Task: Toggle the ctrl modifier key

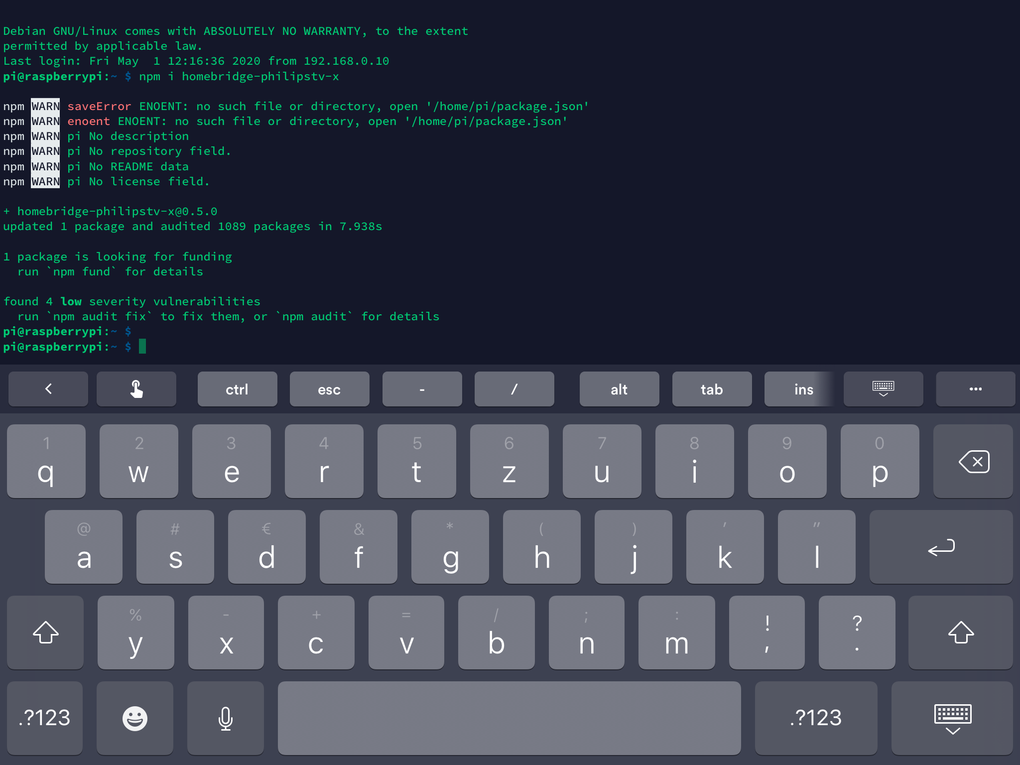Action: [x=237, y=389]
